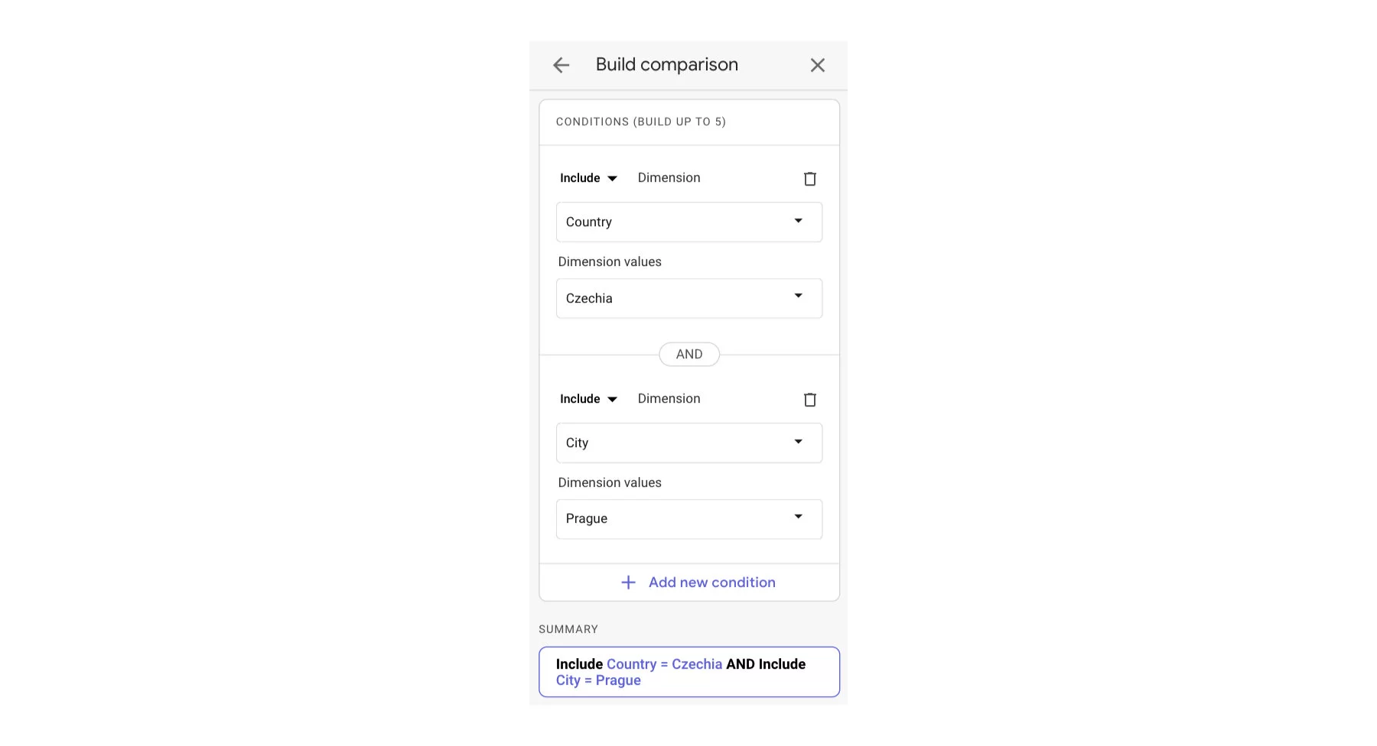Expand the Country dimension dropdown
The height and width of the screenshot is (746, 1377).
[x=688, y=222]
